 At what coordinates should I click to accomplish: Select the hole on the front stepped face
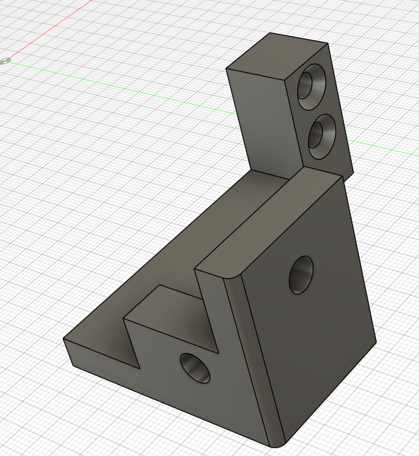click(195, 368)
